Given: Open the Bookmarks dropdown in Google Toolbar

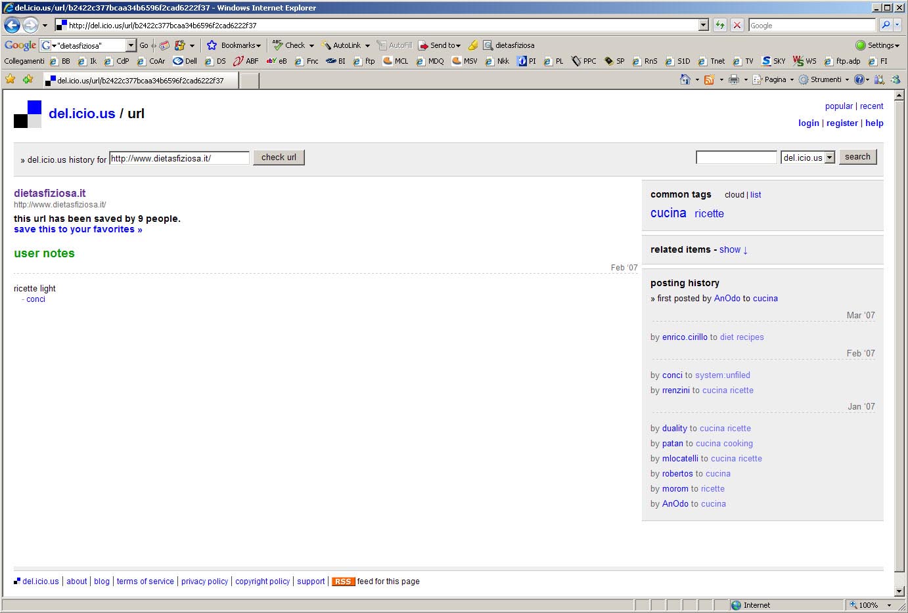Looking at the screenshot, I should (234, 45).
